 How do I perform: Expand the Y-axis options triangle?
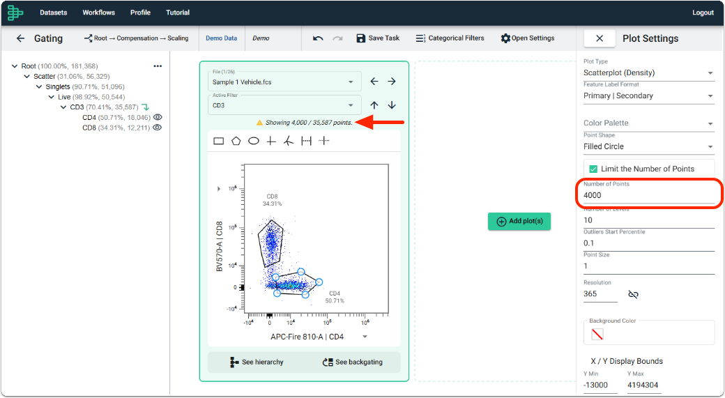tap(219, 189)
